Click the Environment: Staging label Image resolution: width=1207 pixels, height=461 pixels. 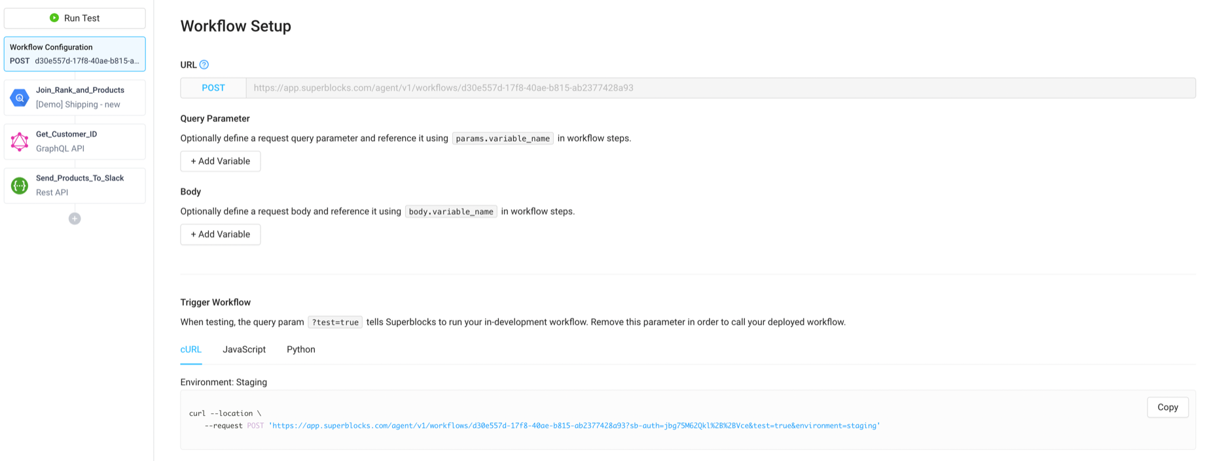coord(224,382)
